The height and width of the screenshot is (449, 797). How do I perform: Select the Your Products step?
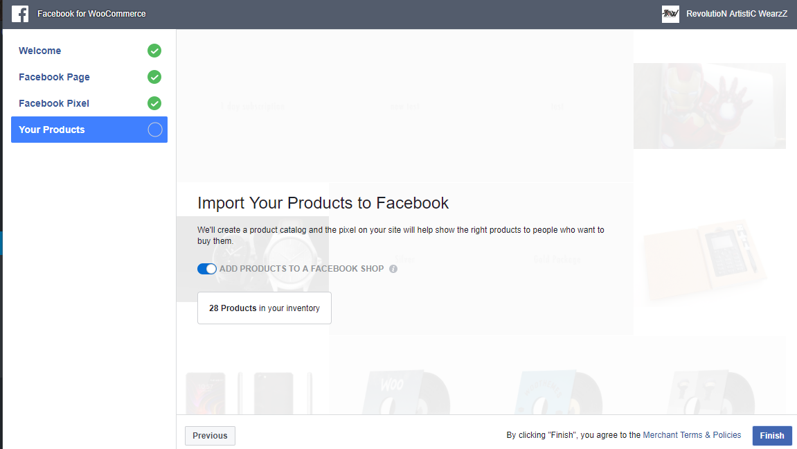pos(89,130)
